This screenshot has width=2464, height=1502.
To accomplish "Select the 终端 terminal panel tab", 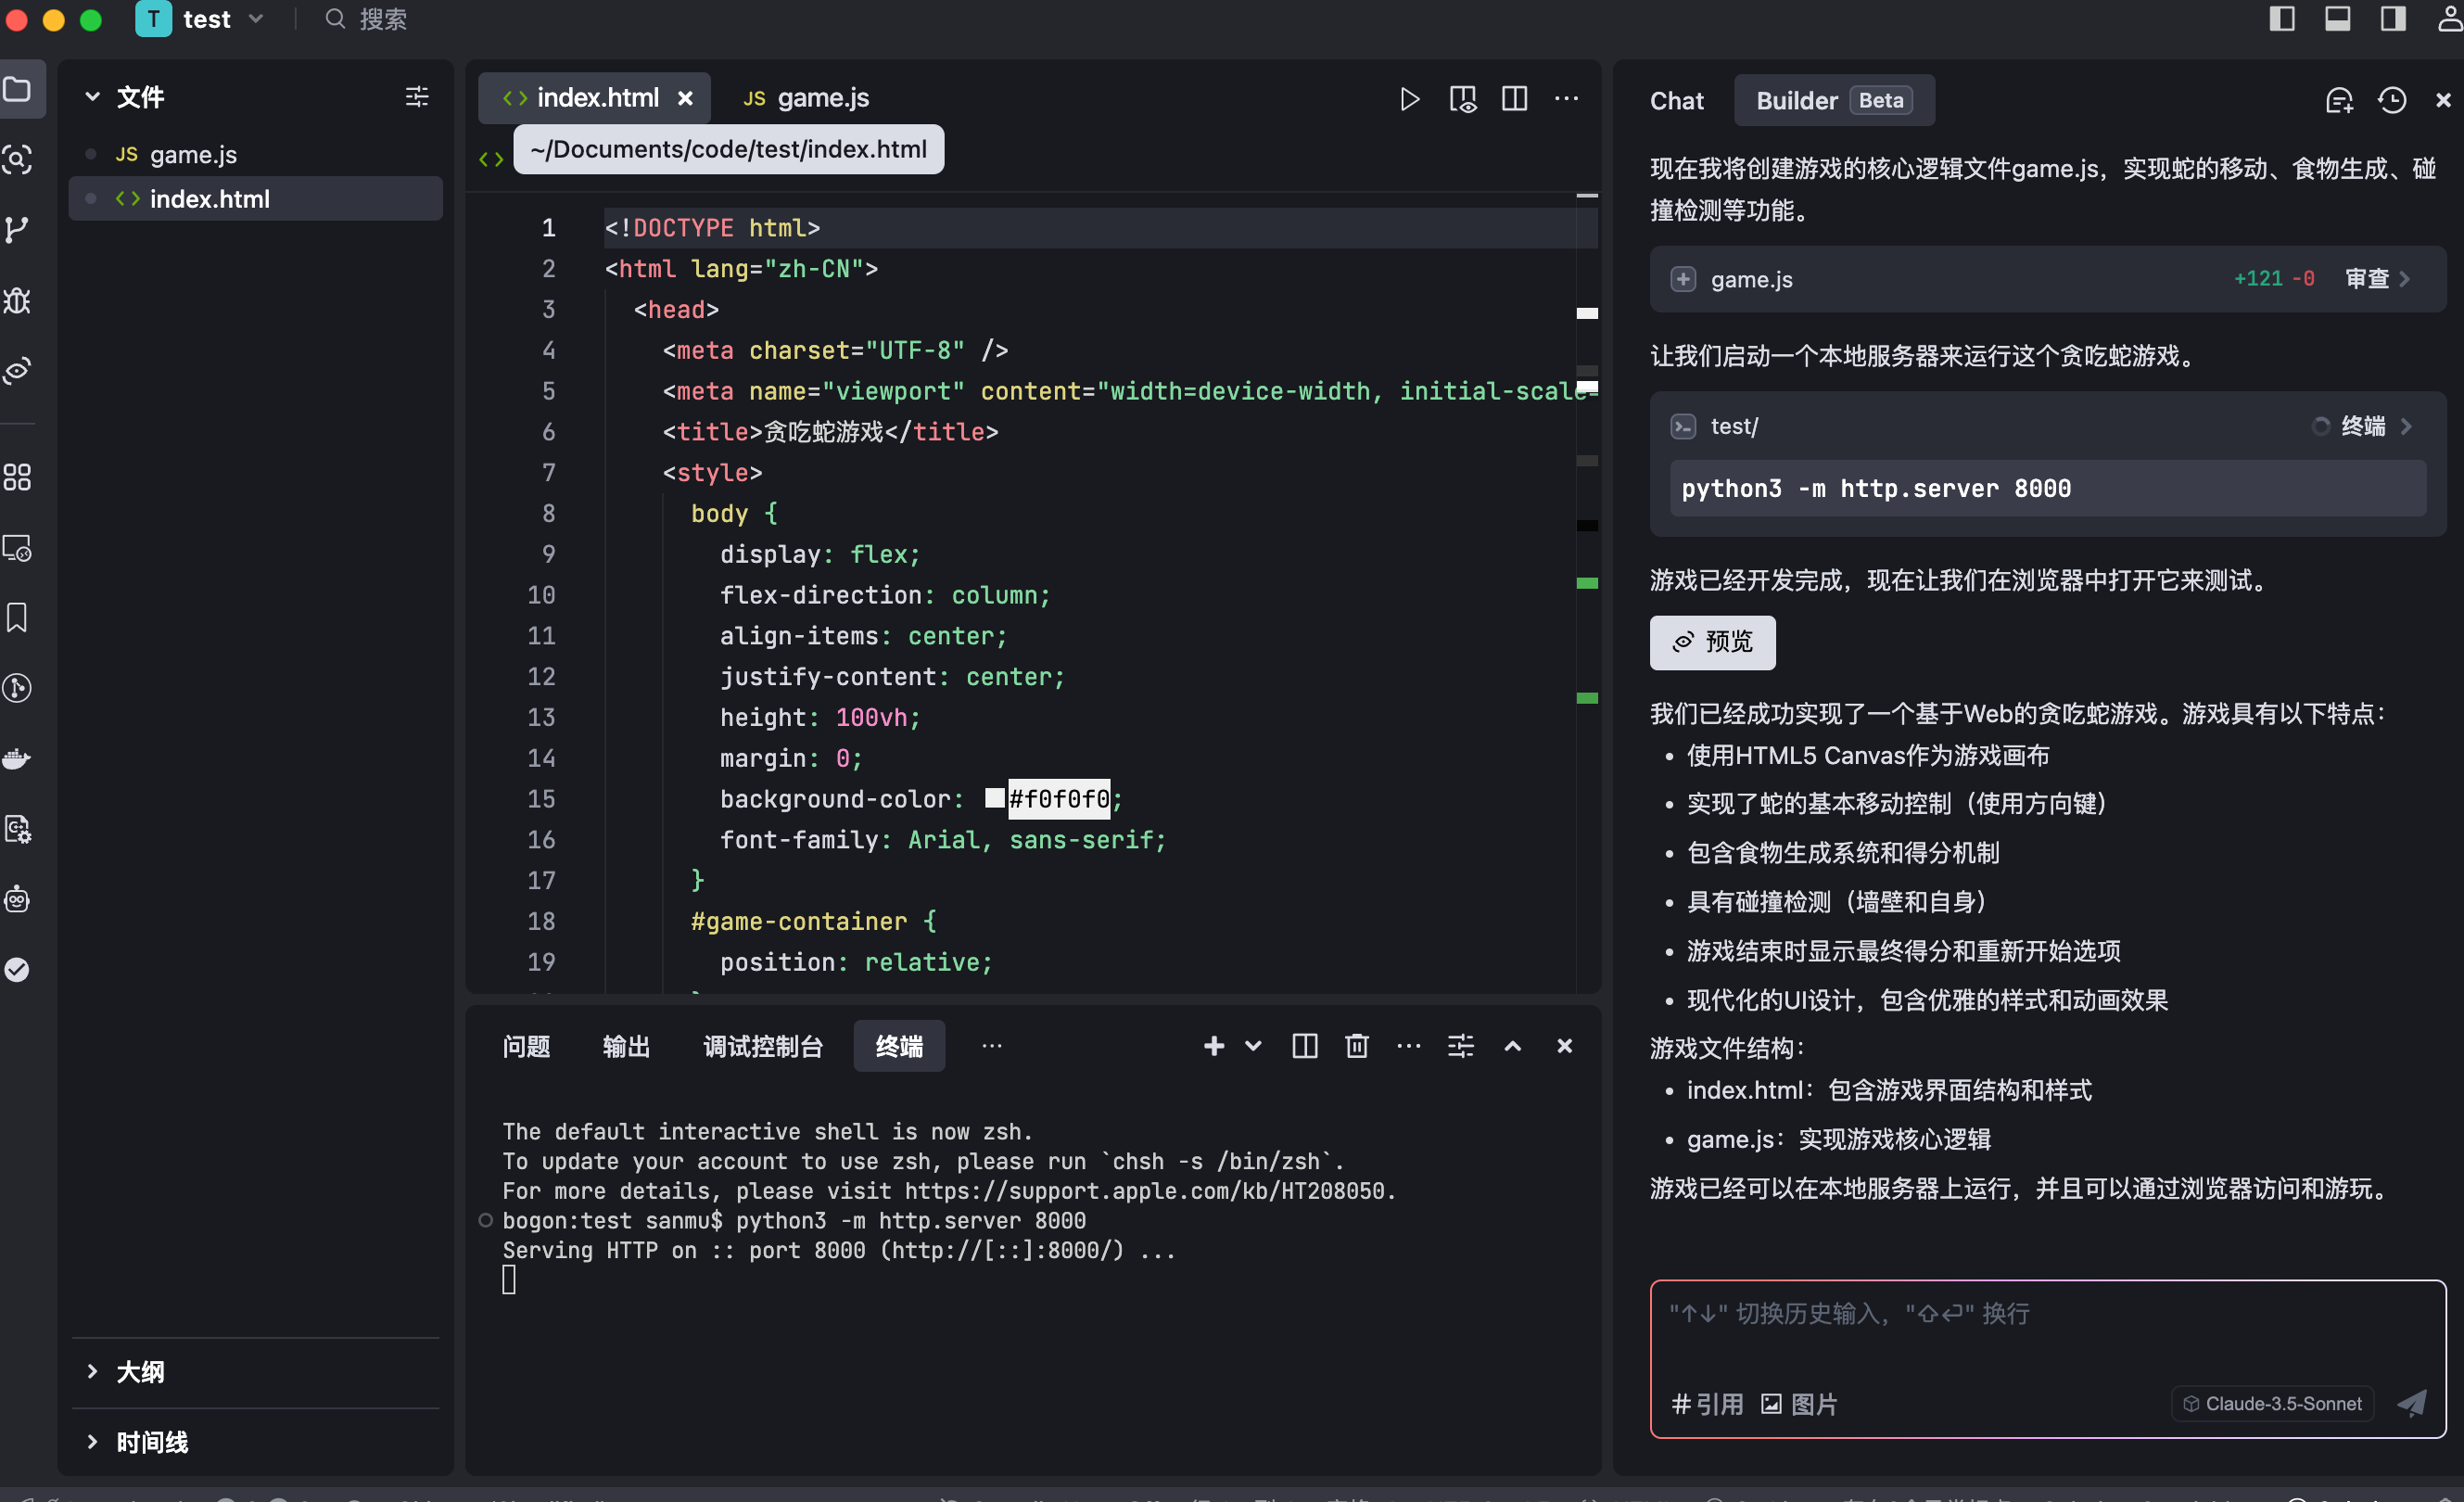I will (x=899, y=1046).
